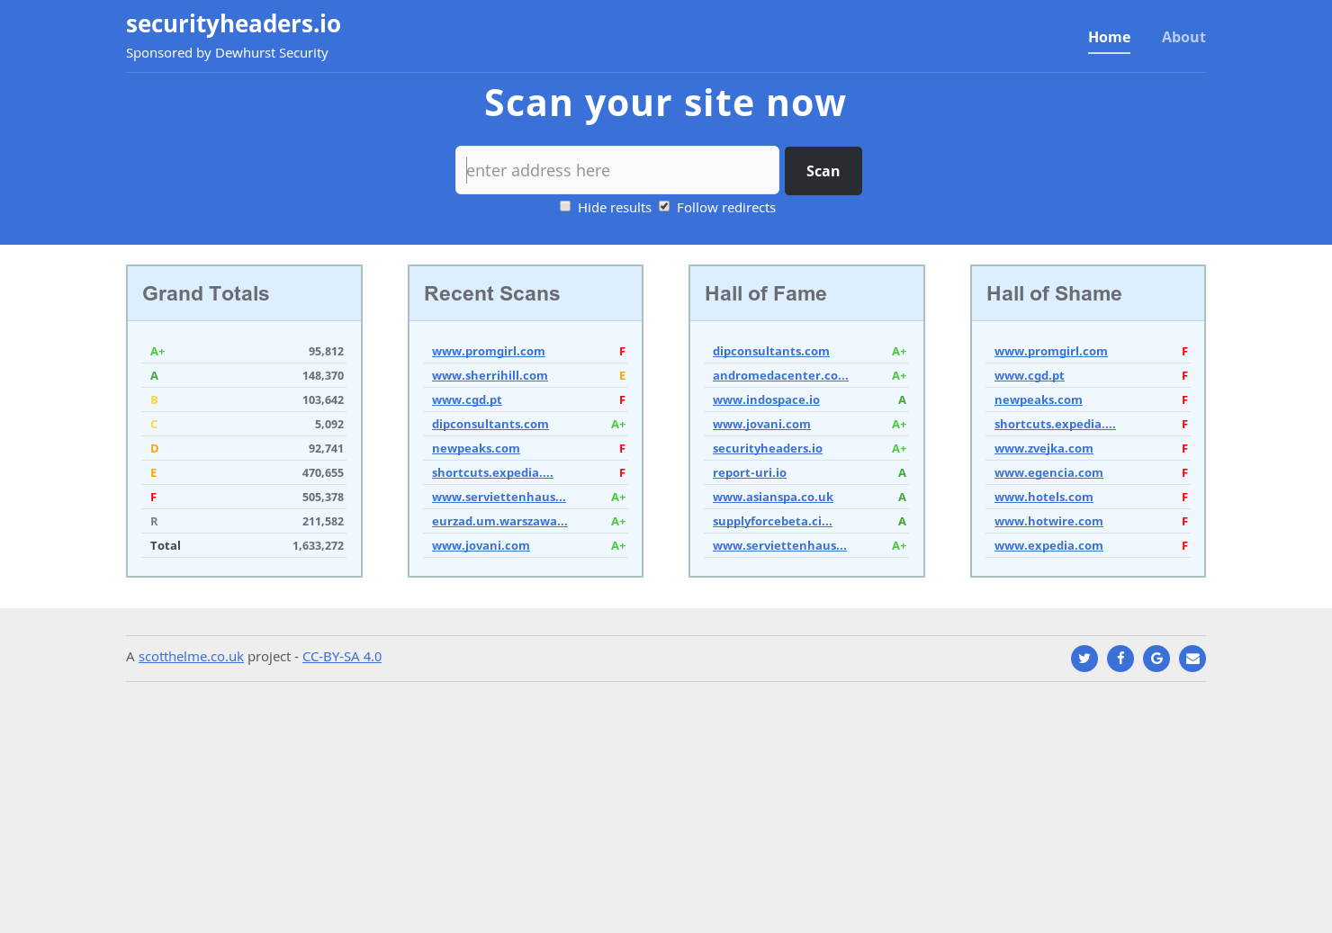Enable the Hide results checkbox
This screenshot has height=933, width=1332.
(x=565, y=206)
